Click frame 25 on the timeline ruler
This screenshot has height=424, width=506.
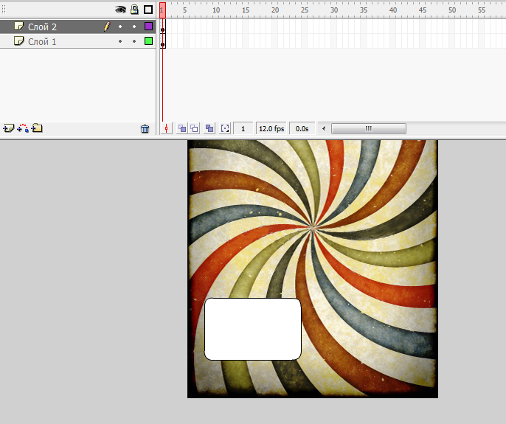click(305, 10)
